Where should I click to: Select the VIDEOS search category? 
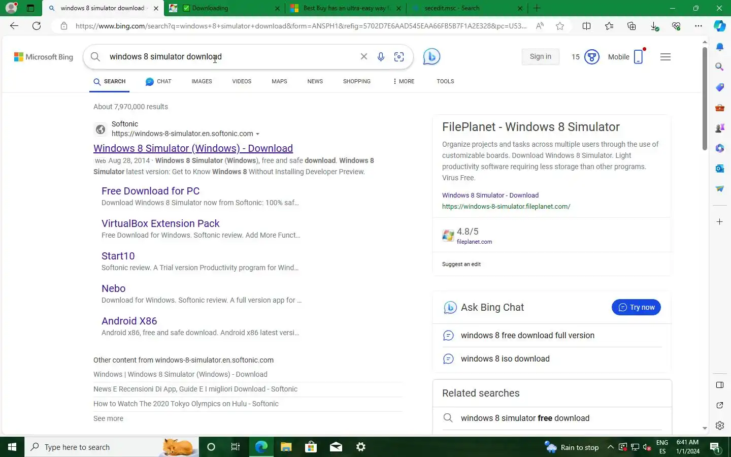[242, 81]
